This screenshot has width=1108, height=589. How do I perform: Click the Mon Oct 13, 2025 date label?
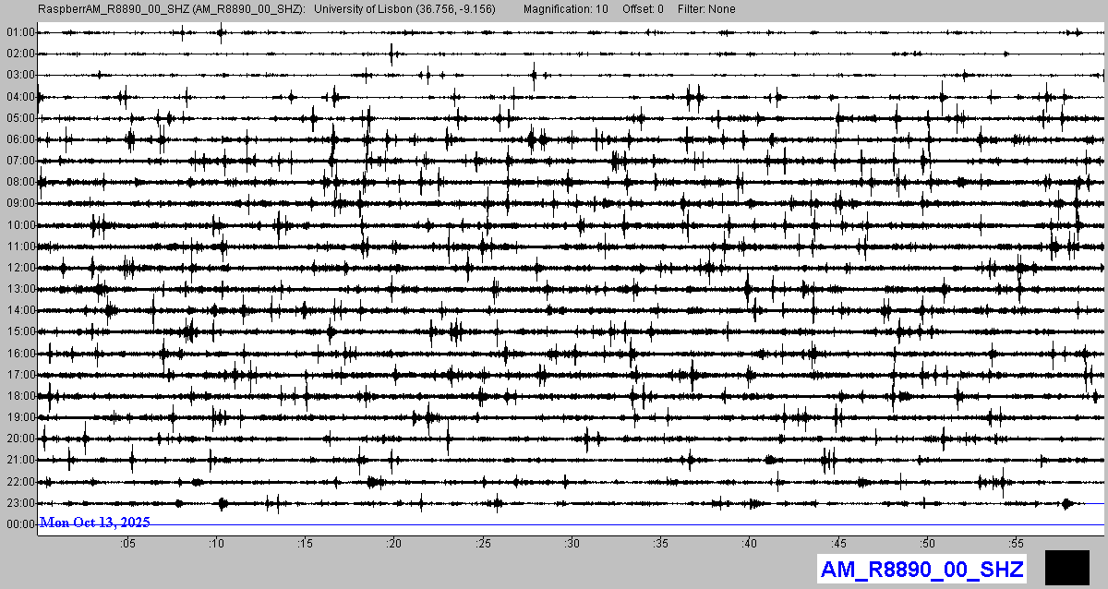[95, 523]
